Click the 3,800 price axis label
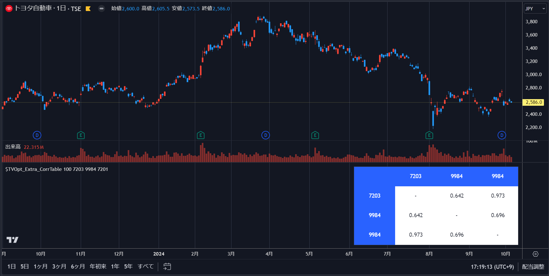Screen dimensions: 549x276 coord(531,22)
